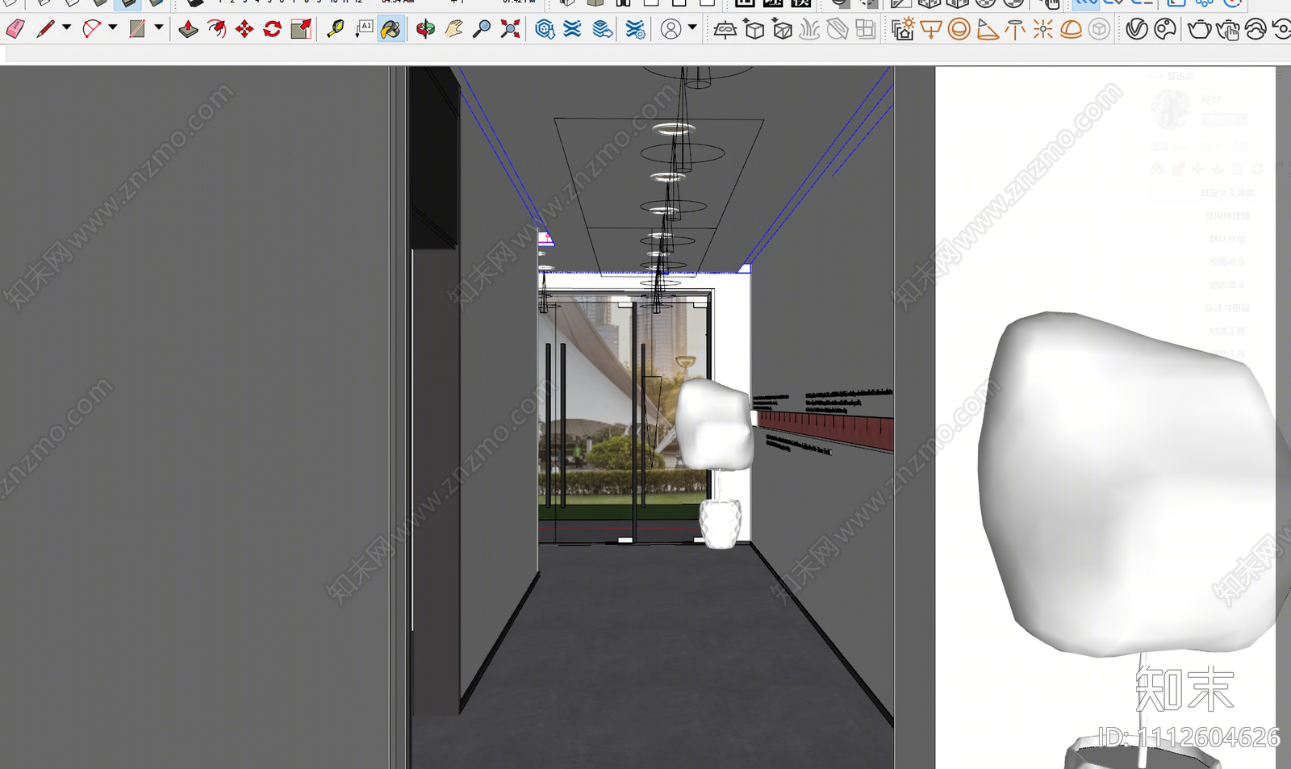Viewport: 1291px width, 769px height.
Task: Click the palette icon beside Asset Editor
Action: (x=1165, y=30)
